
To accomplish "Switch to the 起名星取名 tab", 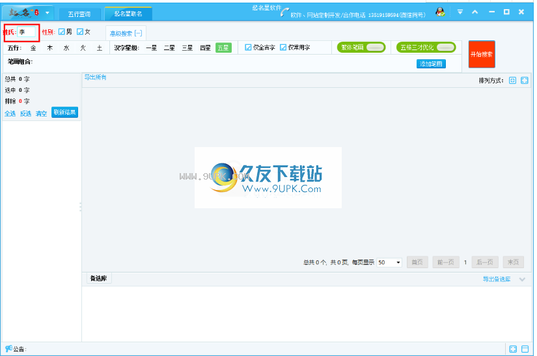I will (x=128, y=14).
